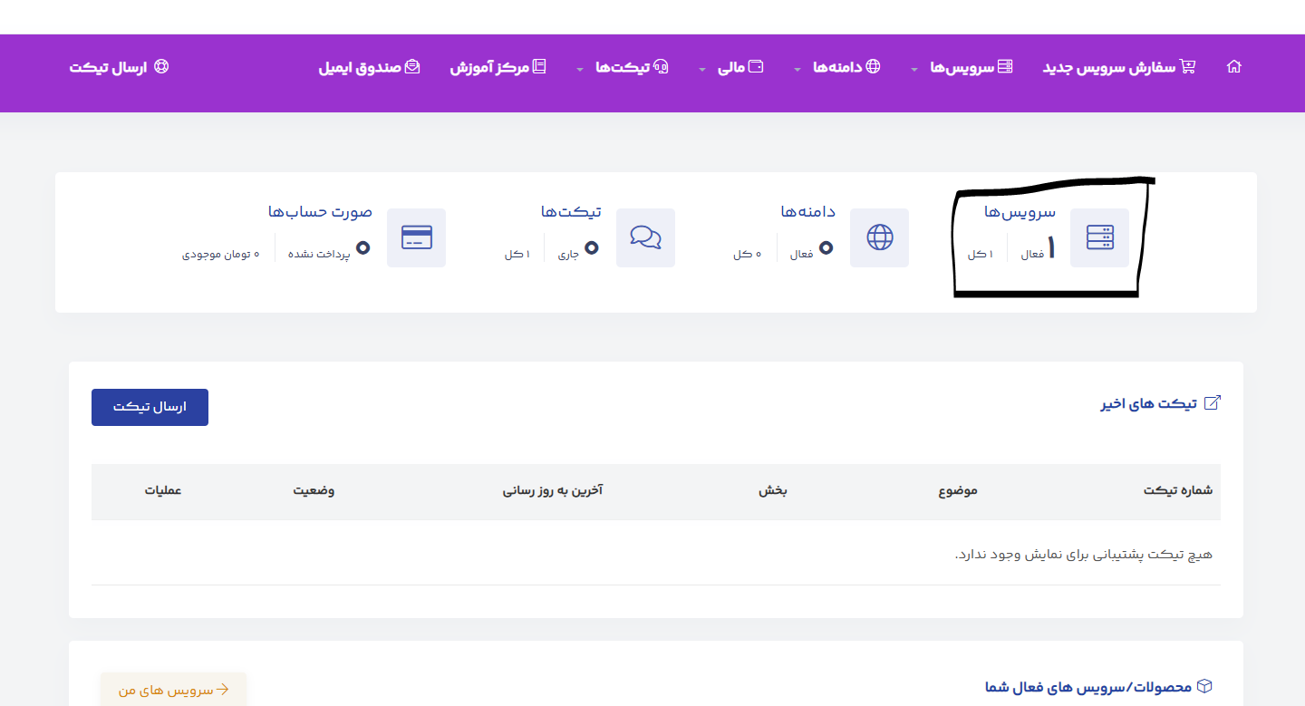
Task: Click the عملیات column header
Action: (x=163, y=491)
